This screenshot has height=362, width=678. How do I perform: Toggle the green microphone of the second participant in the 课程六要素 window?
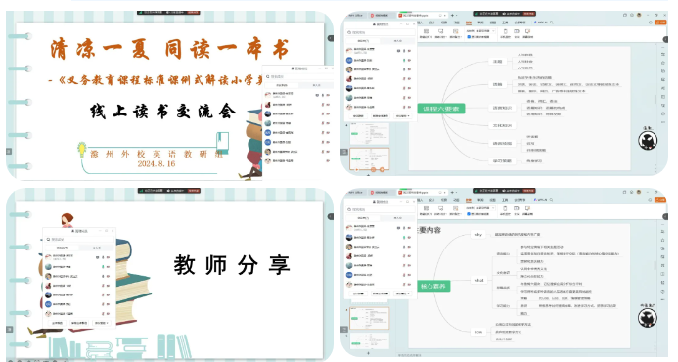coord(404,60)
